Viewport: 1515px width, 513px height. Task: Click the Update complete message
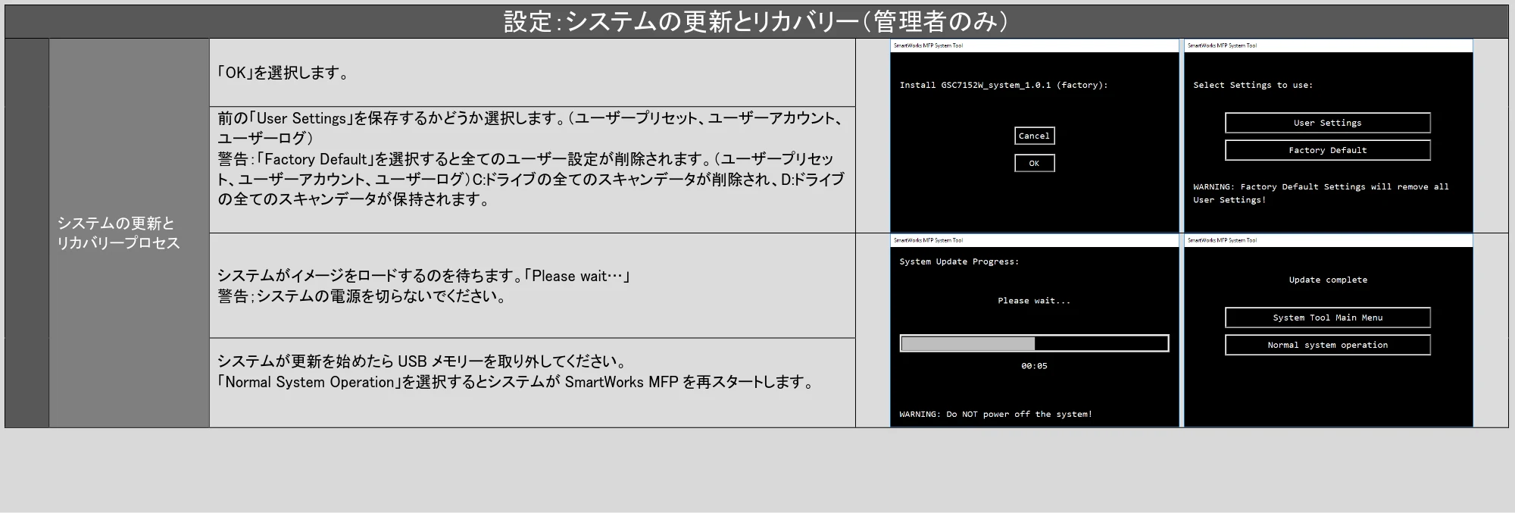[x=1328, y=280]
